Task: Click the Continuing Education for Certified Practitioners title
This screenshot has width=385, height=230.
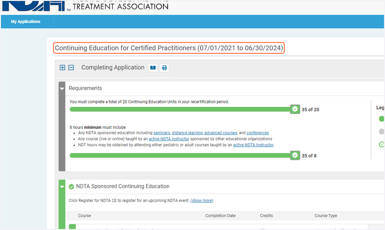Action: click(169, 48)
